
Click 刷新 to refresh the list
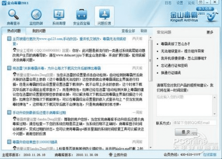pos(144,31)
